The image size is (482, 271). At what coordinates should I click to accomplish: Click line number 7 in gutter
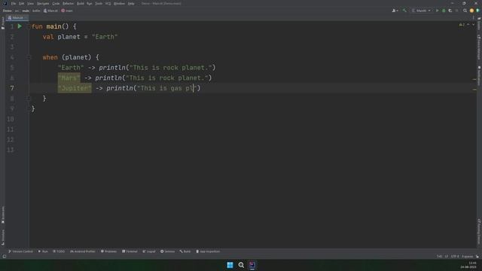[12, 88]
